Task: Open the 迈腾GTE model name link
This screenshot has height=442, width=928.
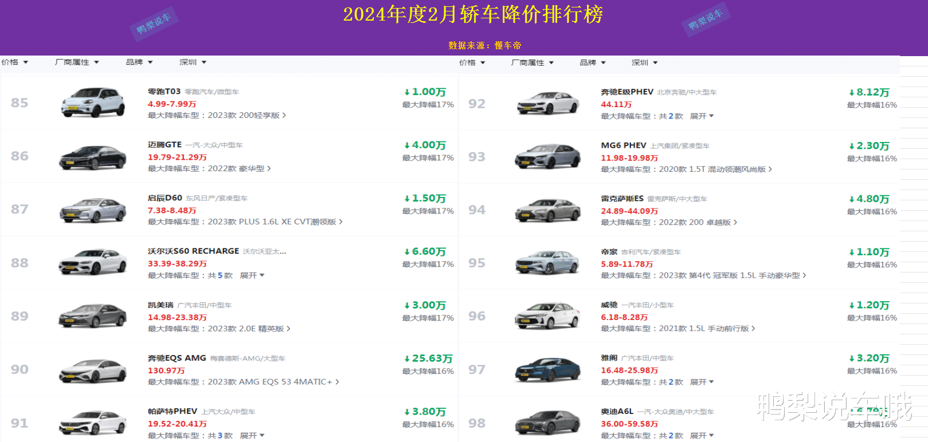Action: [x=165, y=145]
